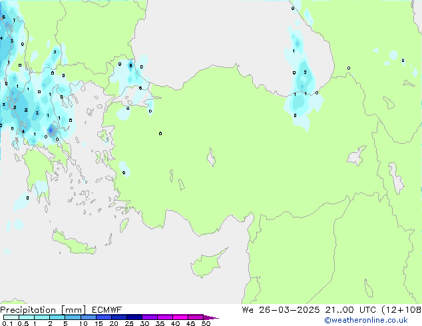Select the 35–40 mm violet legend swatch

click(164, 317)
